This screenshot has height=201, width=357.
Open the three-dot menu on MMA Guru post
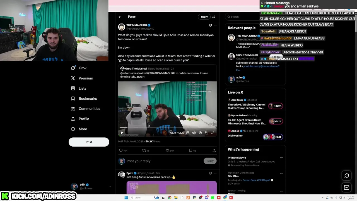pyautogui.click(x=215, y=25)
